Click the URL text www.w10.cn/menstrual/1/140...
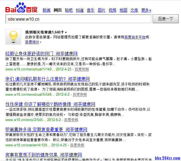Image resolution: width=181 pixels, height=161 pixels. point(30,69)
